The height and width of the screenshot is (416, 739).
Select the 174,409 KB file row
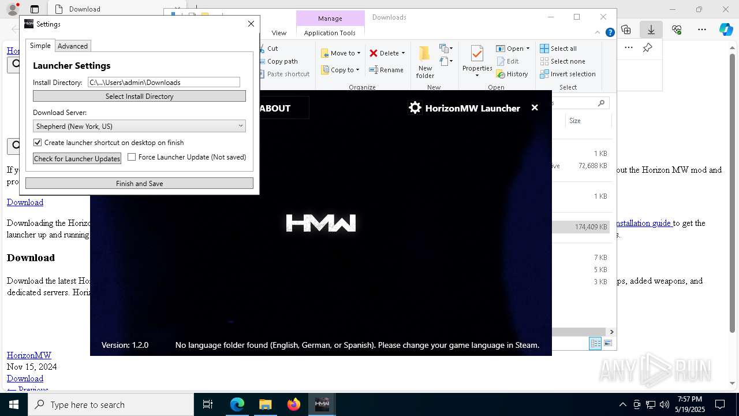(581, 227)
